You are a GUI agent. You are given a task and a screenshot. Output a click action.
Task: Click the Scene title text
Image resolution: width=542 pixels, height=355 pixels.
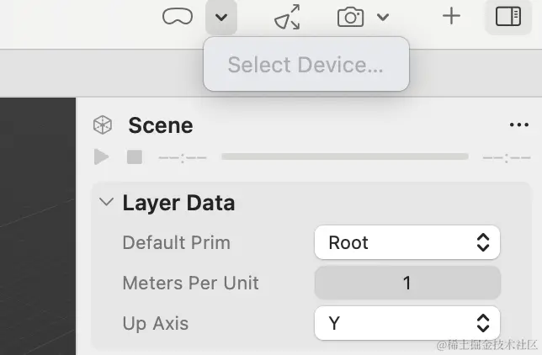pyautogui.click(x=161, y=125)
